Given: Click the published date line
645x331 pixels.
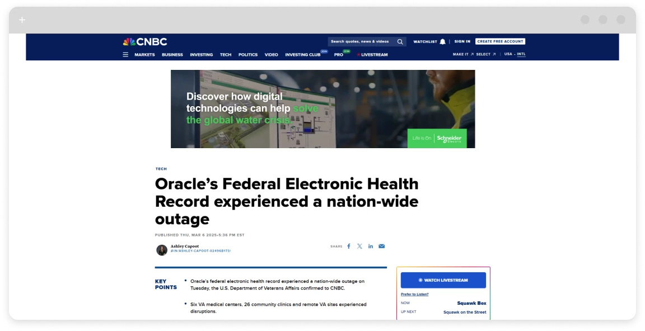Looking at the screenshot, I should pos(199,235).
